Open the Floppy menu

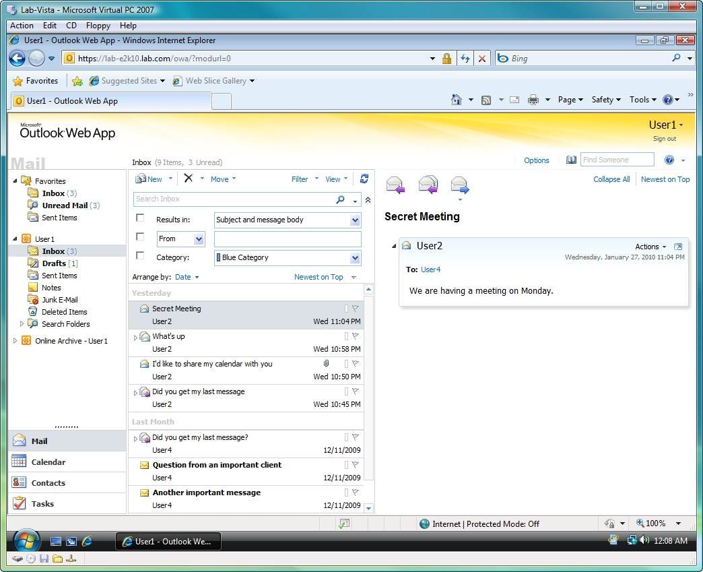coord(98,26)
